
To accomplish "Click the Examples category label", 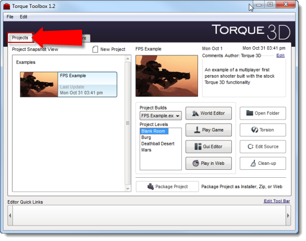I will (26, 62).
